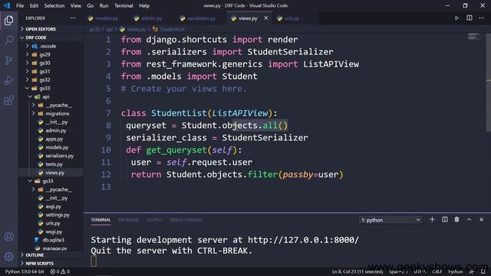Open the 1: python terminal dropdown
This screenshot has height=276, width=491.
pyautogui.click(x=390, y=220)
